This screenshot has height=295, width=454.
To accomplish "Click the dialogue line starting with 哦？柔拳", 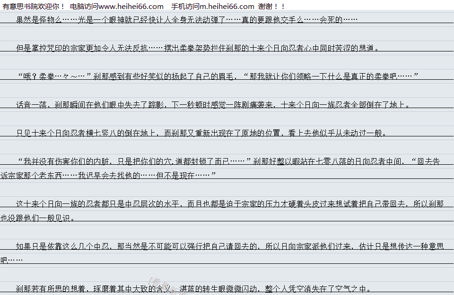I will coord(217,76).
